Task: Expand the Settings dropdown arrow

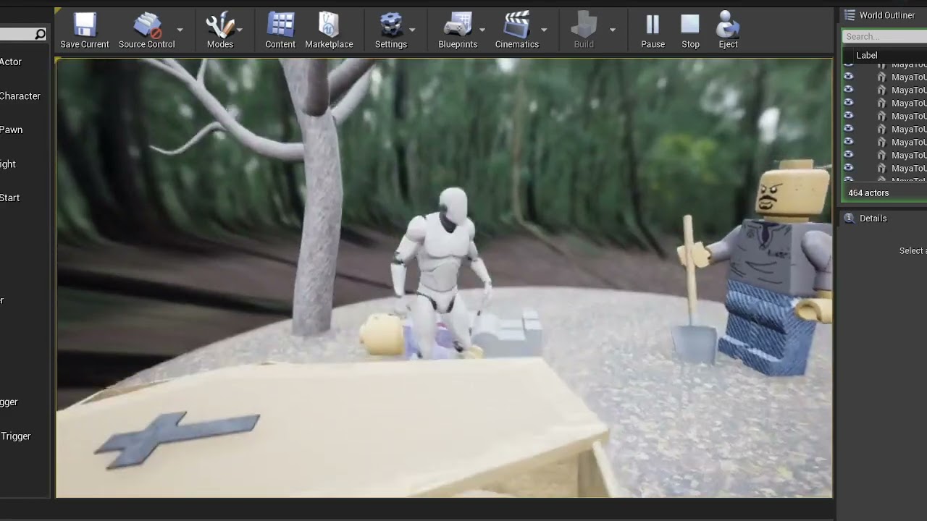Action: [x=412, y=30]
